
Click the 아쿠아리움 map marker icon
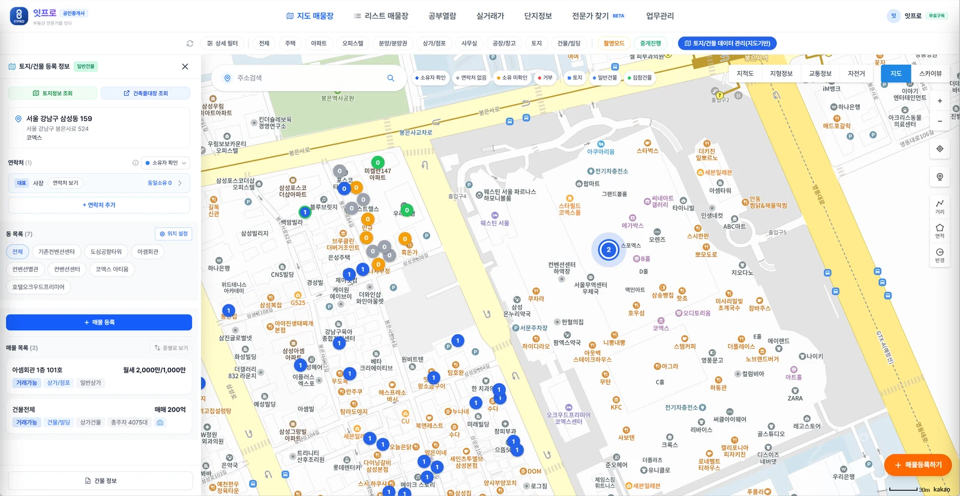[x=601, y=144]
